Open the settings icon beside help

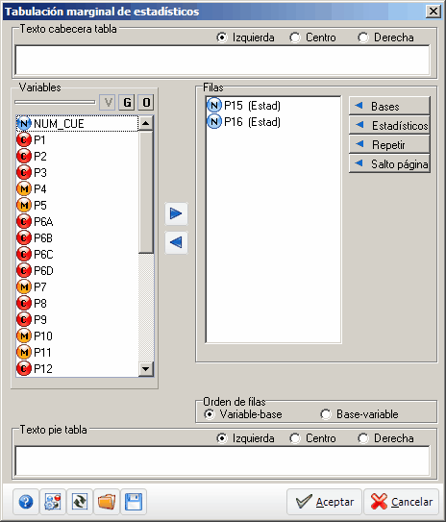[x=53, y=502]
